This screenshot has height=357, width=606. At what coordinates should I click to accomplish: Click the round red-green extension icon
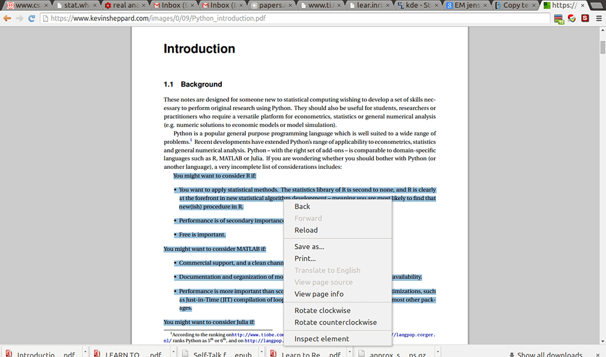[x=571, y=18]
